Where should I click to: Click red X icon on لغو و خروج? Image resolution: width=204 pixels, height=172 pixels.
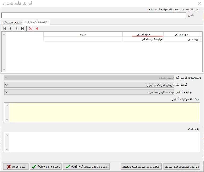point(9,167)
